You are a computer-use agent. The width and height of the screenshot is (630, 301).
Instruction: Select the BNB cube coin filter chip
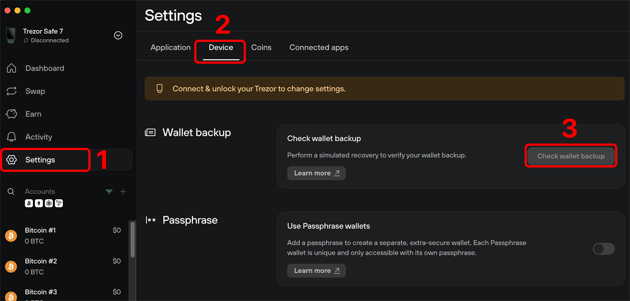click(x=49, y=203)
